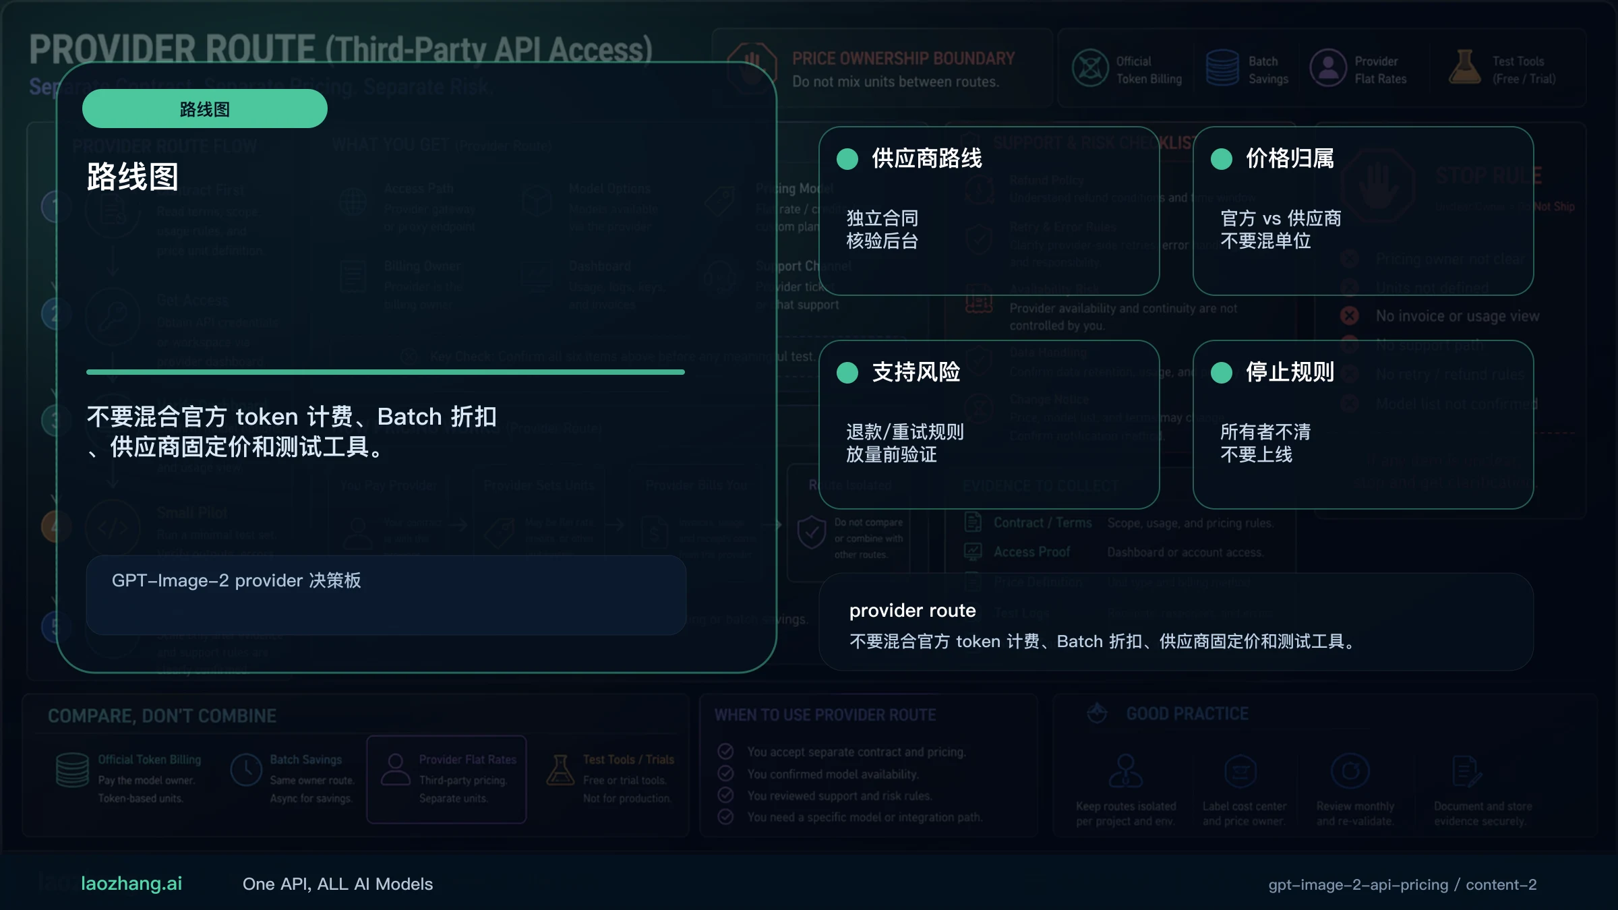Click the Batch Savings clock icon in Compare section
Screen dimensions: 1618x910
point(246,770)
